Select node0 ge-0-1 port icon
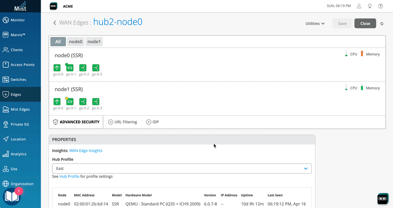 70,68
